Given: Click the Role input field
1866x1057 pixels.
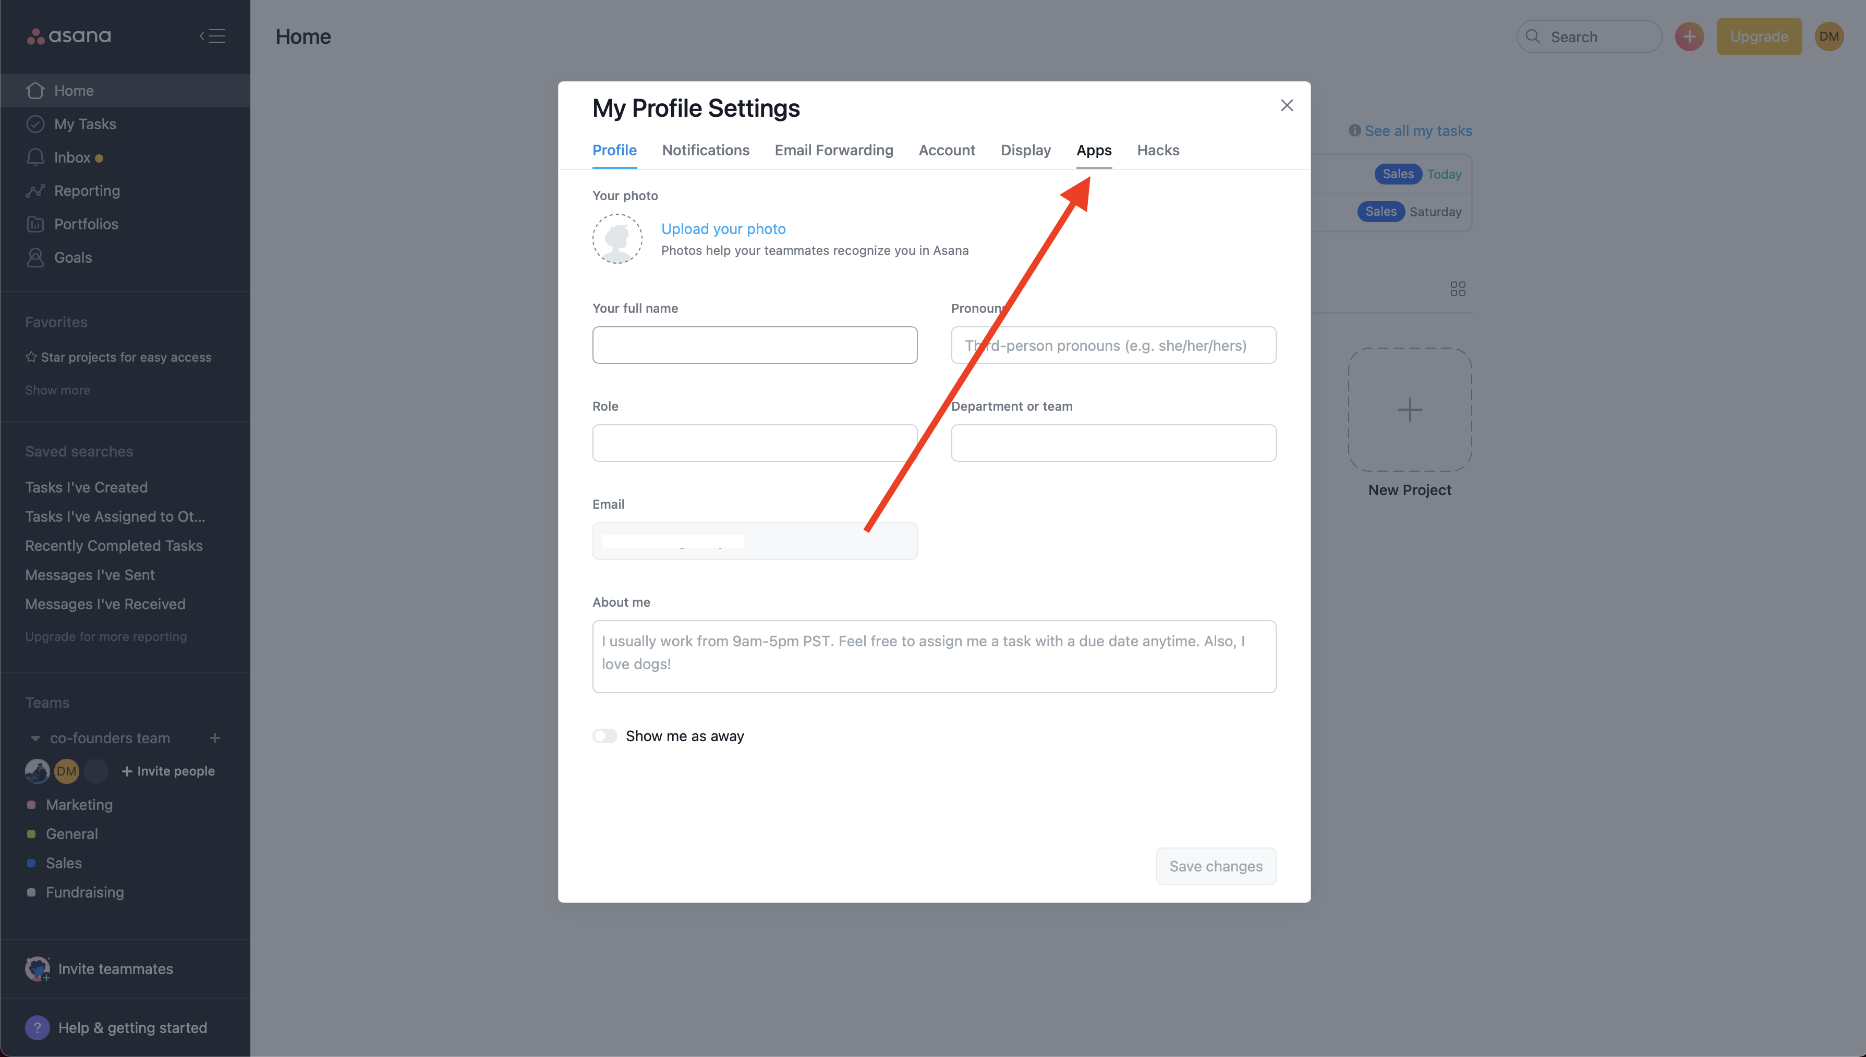Looking at the screenshot, I should click(755, 443).
